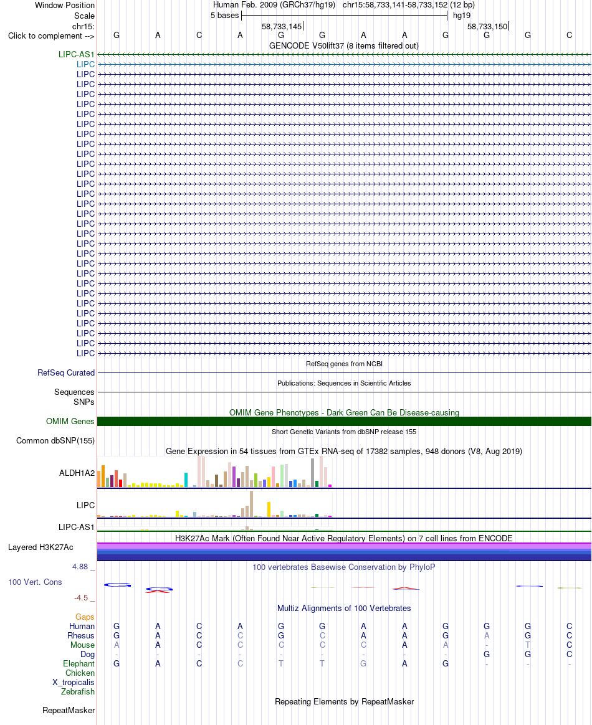This screenshot has height=725, width=592.
Task: Open 'Publications: Sequences in Scientific Articles' title
Action: (344, 383)
